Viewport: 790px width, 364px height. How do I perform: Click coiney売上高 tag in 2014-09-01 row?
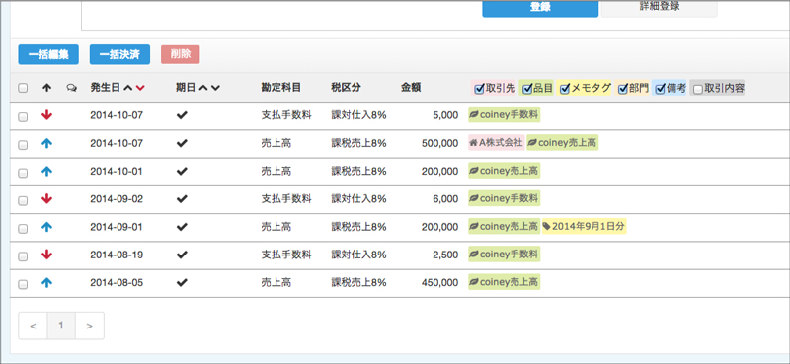[x=504, y=227]
